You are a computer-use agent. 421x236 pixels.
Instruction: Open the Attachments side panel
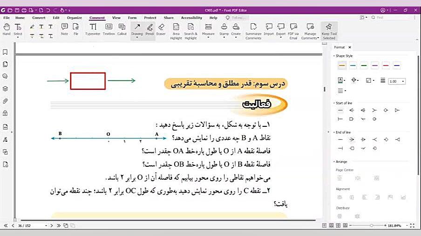pyautogui.click(x=5, y=101)
